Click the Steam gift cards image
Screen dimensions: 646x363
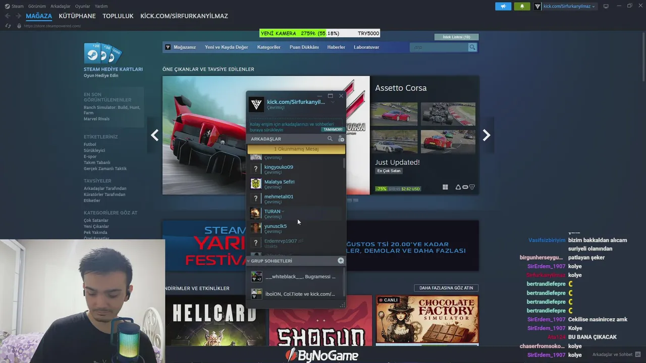pos(102,53)
